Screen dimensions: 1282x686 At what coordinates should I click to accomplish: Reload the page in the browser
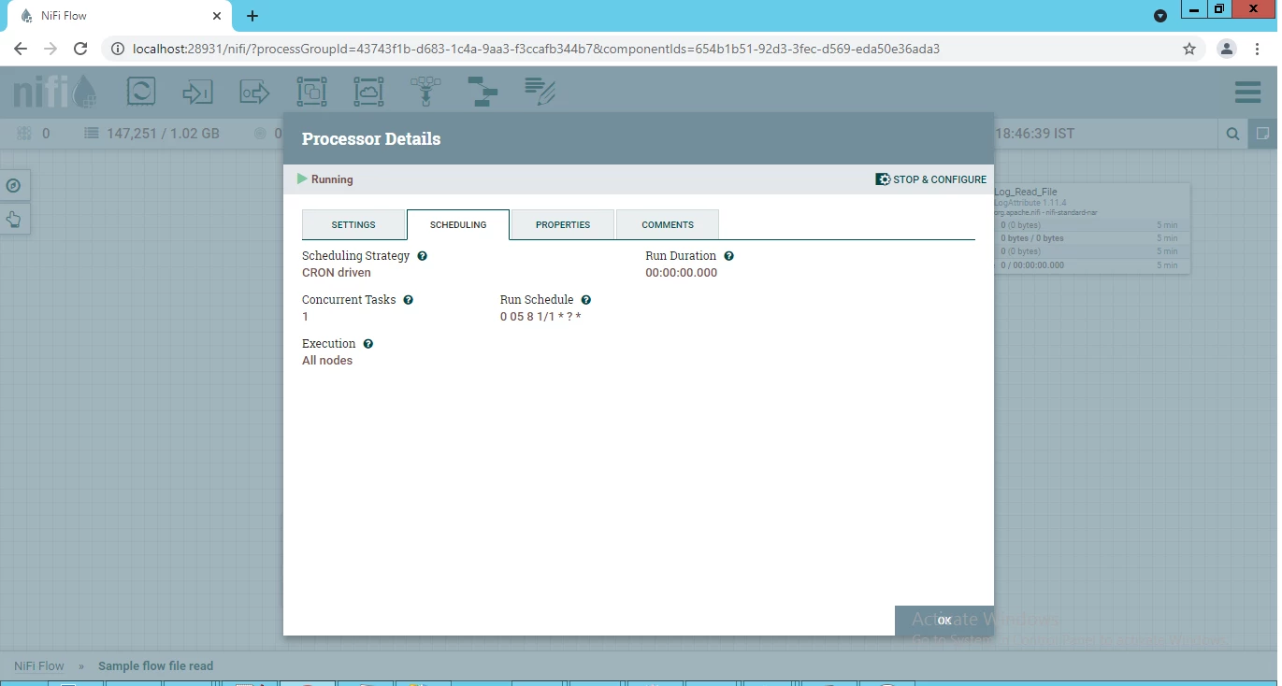point(80,49)
